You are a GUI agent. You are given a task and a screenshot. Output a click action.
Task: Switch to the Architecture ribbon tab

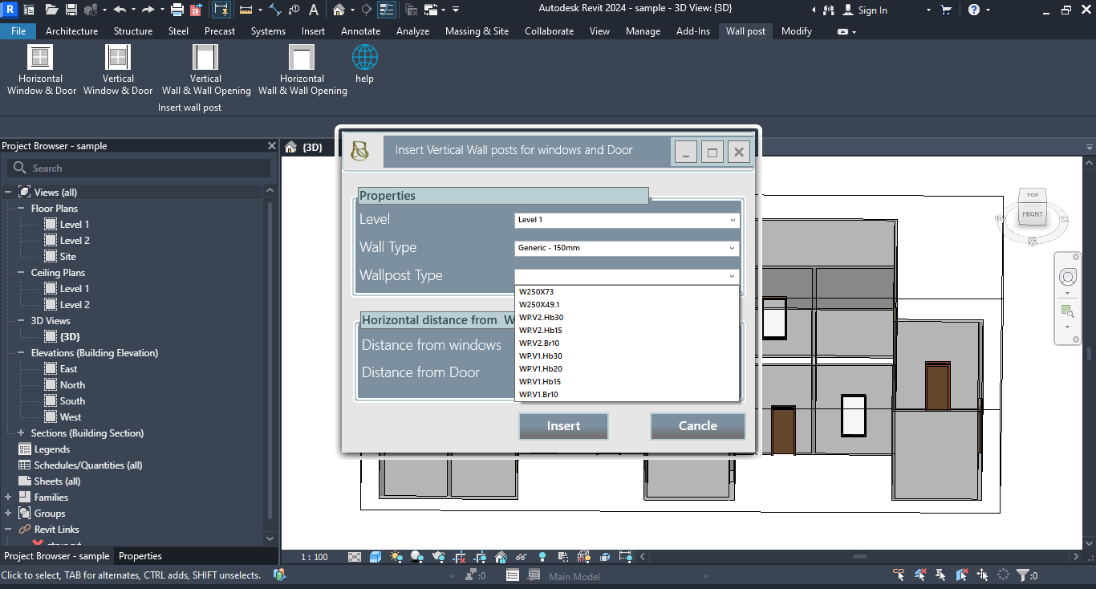click(x=71, y=31)
